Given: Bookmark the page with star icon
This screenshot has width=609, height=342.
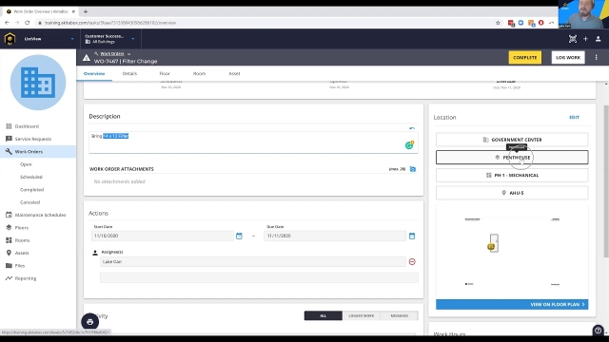Looking at the screenshot, I should pos(498,23).
